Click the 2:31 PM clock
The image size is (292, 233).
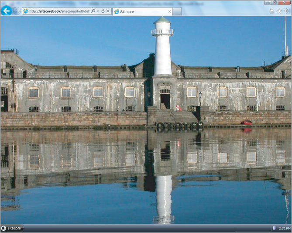pos(284,228)
